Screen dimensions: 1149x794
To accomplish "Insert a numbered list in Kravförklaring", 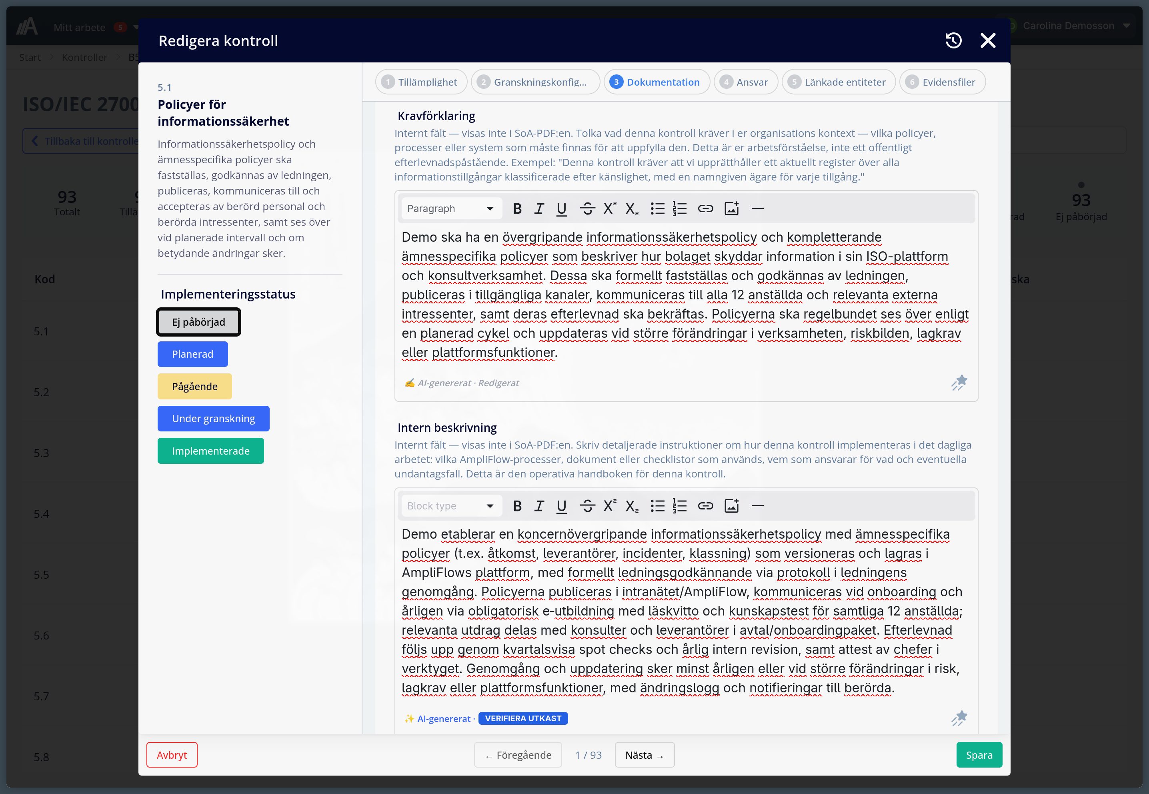I will point(680,209).
